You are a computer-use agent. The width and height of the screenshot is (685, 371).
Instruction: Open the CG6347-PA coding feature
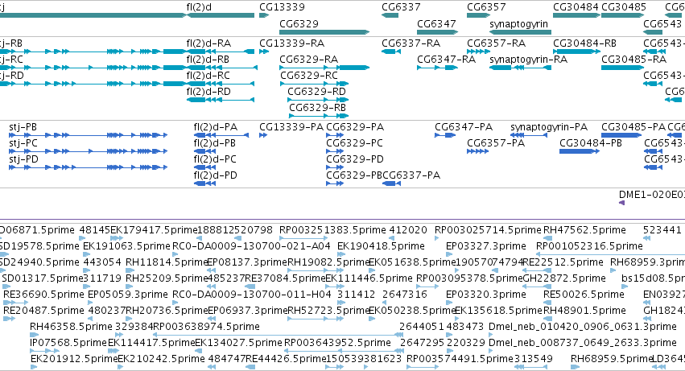click(x=445, y=135)
